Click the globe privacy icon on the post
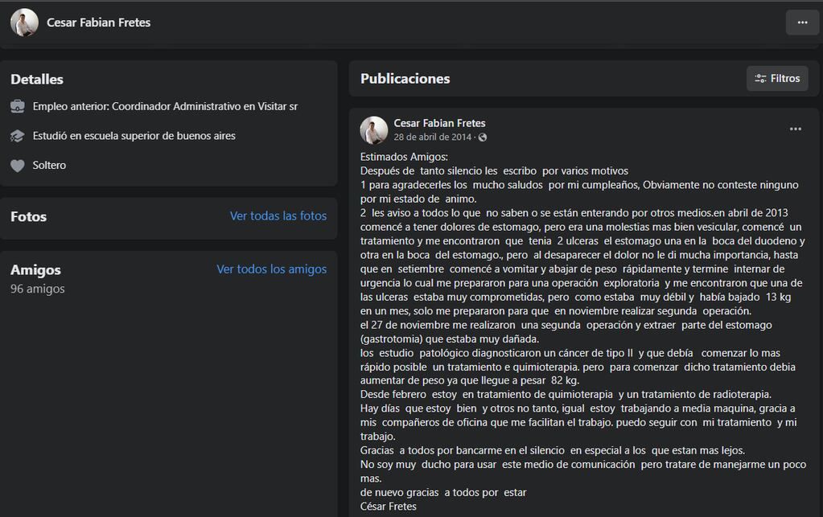Screen dimensions: 823x517 click(484, 137)
